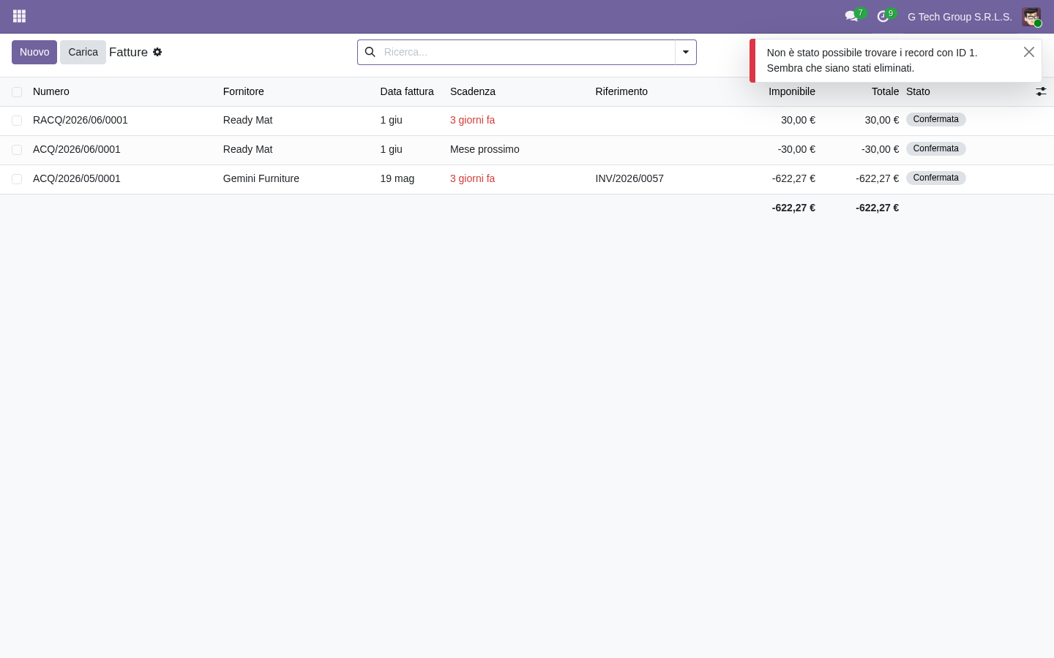Open invoice ACQ/2026/06/0001
The width and height of the screenshot is (1054, 658).
(x=77, y=149)
